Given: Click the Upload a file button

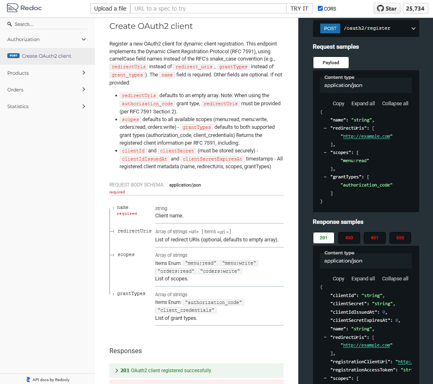Looking at the screenshot, I should (x=110, y=9).
